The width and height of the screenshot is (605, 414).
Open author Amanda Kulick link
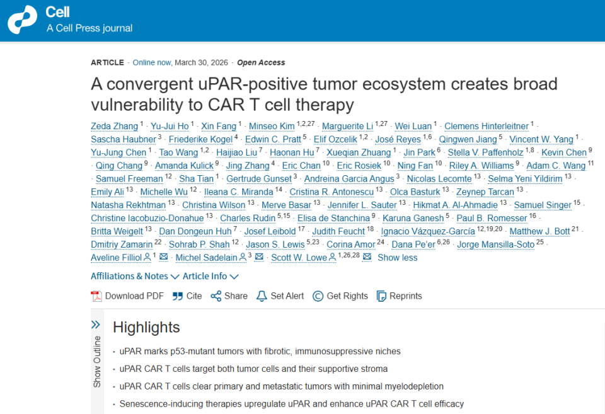pyautogui.click(x=184, y=166)
